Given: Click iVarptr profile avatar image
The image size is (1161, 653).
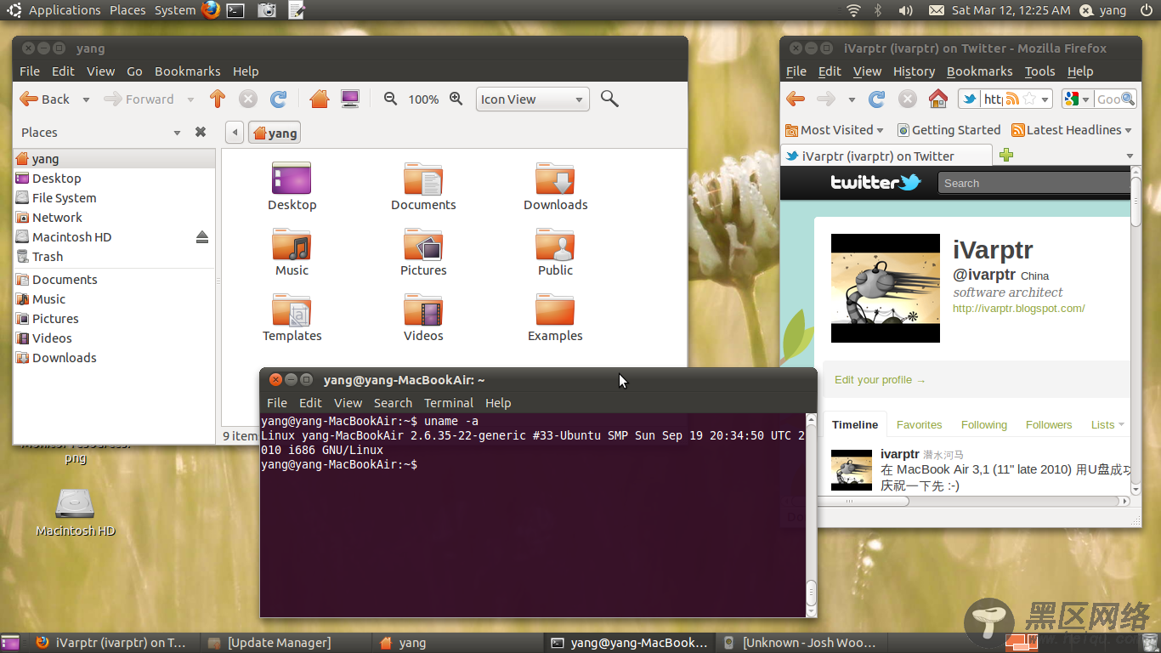Looking at the screenshot, I should 885,288.
